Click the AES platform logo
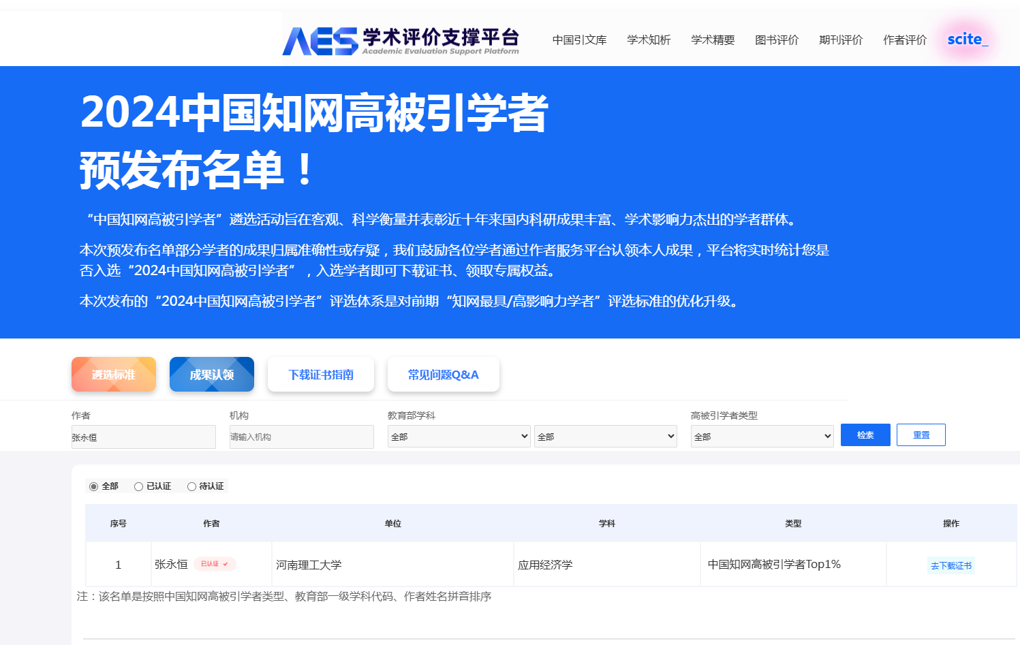The height and width of the screenshot is (645, 1020). click(x=401, y=41)
